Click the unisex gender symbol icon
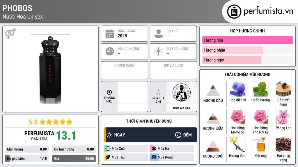The image size is (298, 167). coord(10,34)
